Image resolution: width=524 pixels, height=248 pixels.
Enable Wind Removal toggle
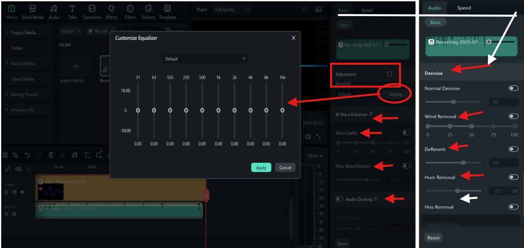coord(513,116)
